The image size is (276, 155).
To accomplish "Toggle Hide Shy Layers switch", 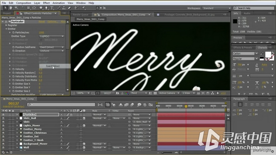I will pos(121,105).
